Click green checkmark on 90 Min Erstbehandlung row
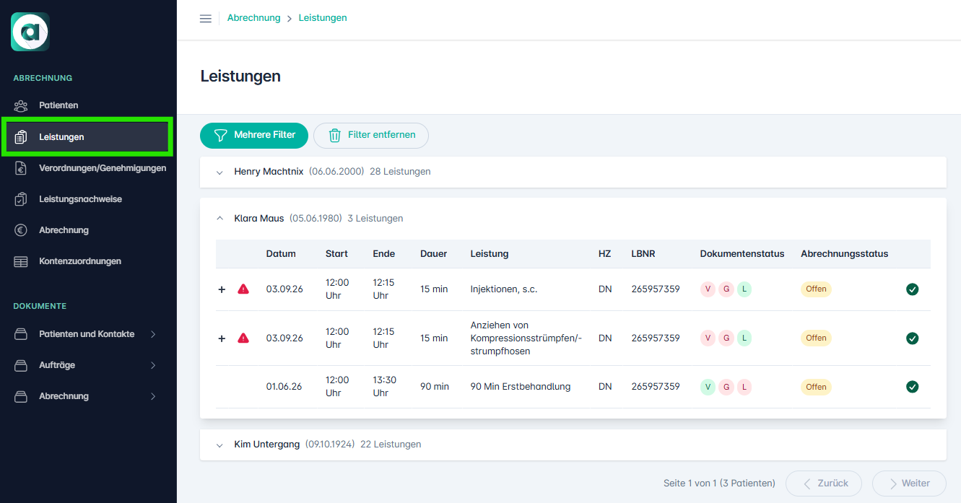This screenshot has height=503, width=961. [913, 387]
